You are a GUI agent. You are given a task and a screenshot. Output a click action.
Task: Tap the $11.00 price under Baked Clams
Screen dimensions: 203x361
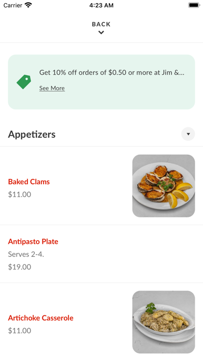pyautogui.click(x=20, y=195)
